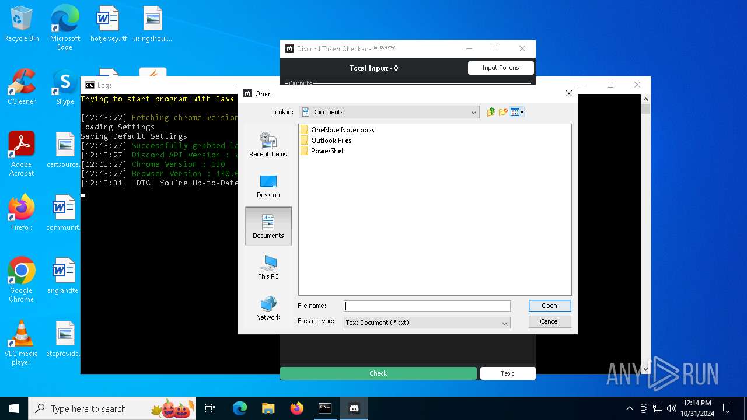Go up one level folder icon
The image size is (747, 420).
coord(491,112)
